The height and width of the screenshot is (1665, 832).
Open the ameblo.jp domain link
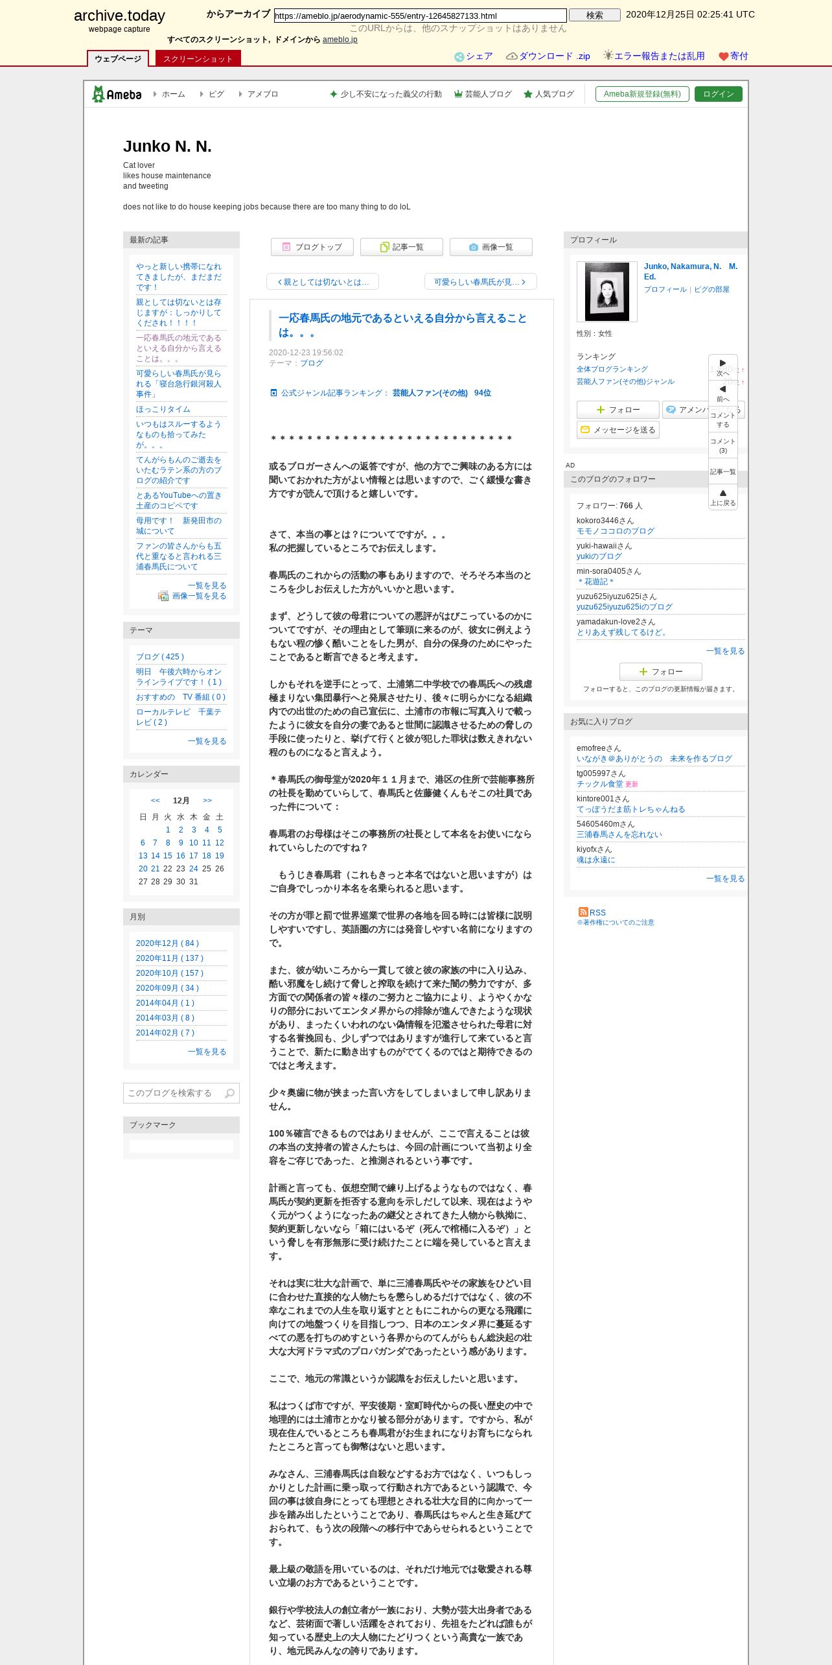pos(340,40)
